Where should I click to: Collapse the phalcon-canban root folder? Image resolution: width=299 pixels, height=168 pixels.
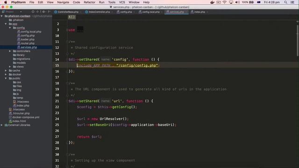tap(2, 16)
